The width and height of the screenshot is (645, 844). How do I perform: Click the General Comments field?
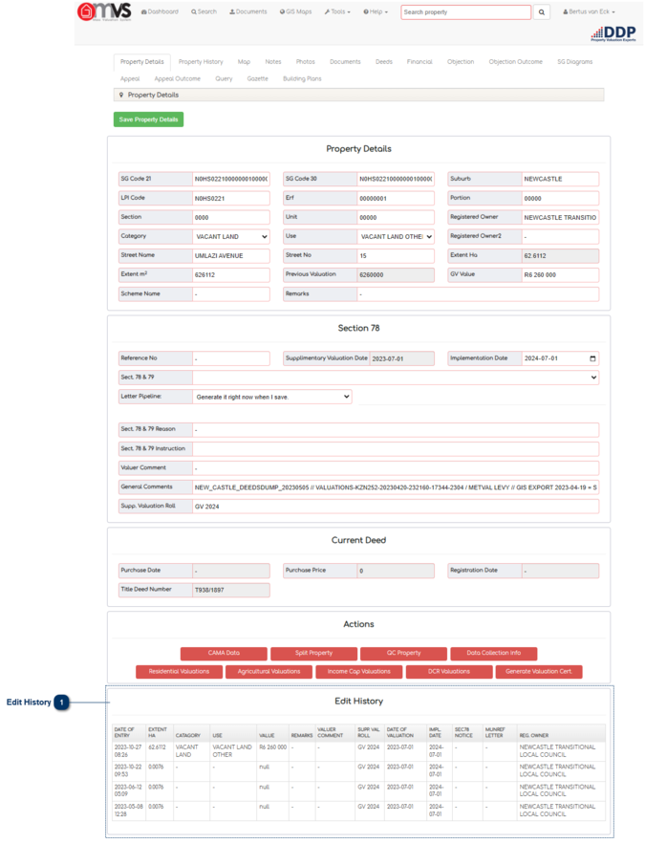pos(396,487)
